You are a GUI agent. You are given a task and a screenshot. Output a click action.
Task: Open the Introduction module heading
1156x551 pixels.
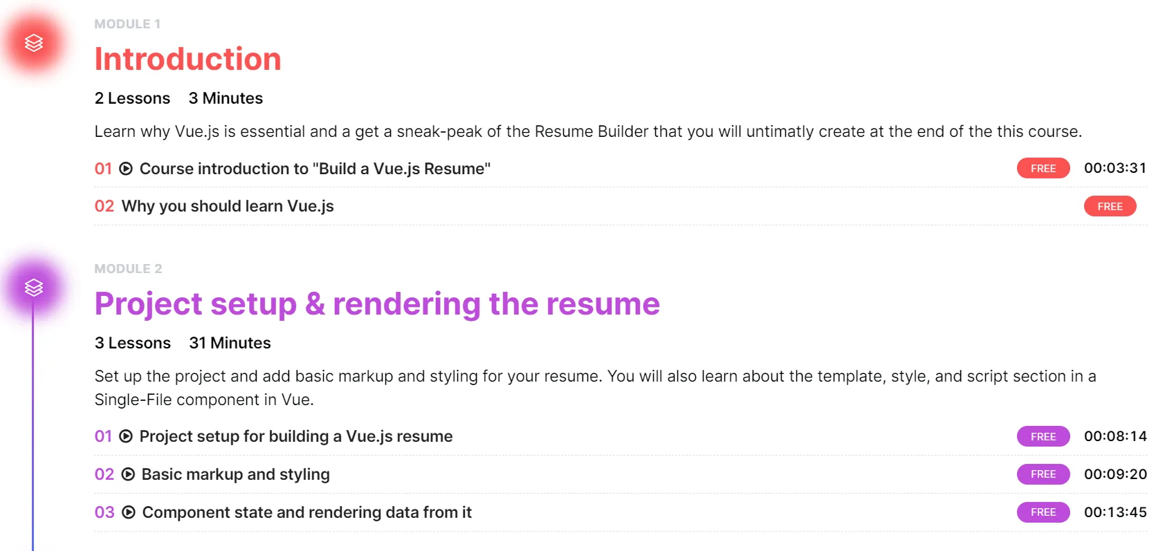point(187,59)
